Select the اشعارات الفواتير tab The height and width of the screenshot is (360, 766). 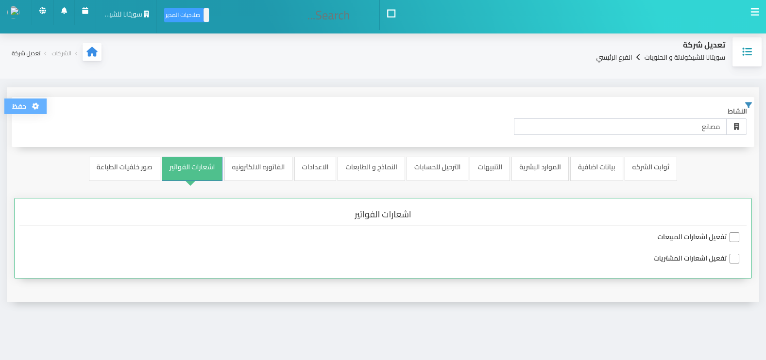pyautogui.click(x=192, y=168)
